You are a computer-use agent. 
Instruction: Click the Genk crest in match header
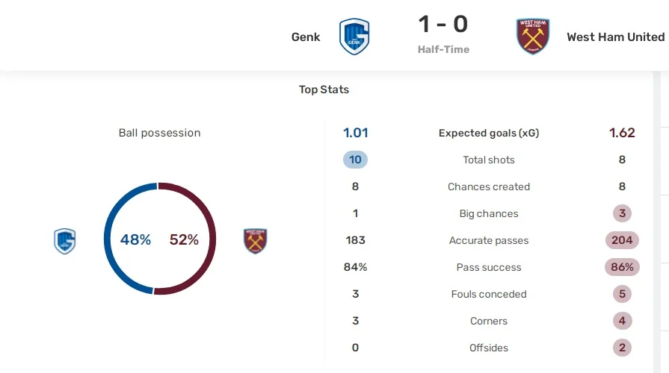tap(354, 37)
